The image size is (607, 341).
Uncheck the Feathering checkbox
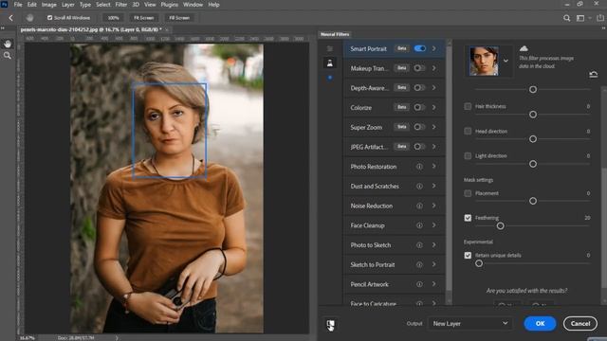[468, 218]
